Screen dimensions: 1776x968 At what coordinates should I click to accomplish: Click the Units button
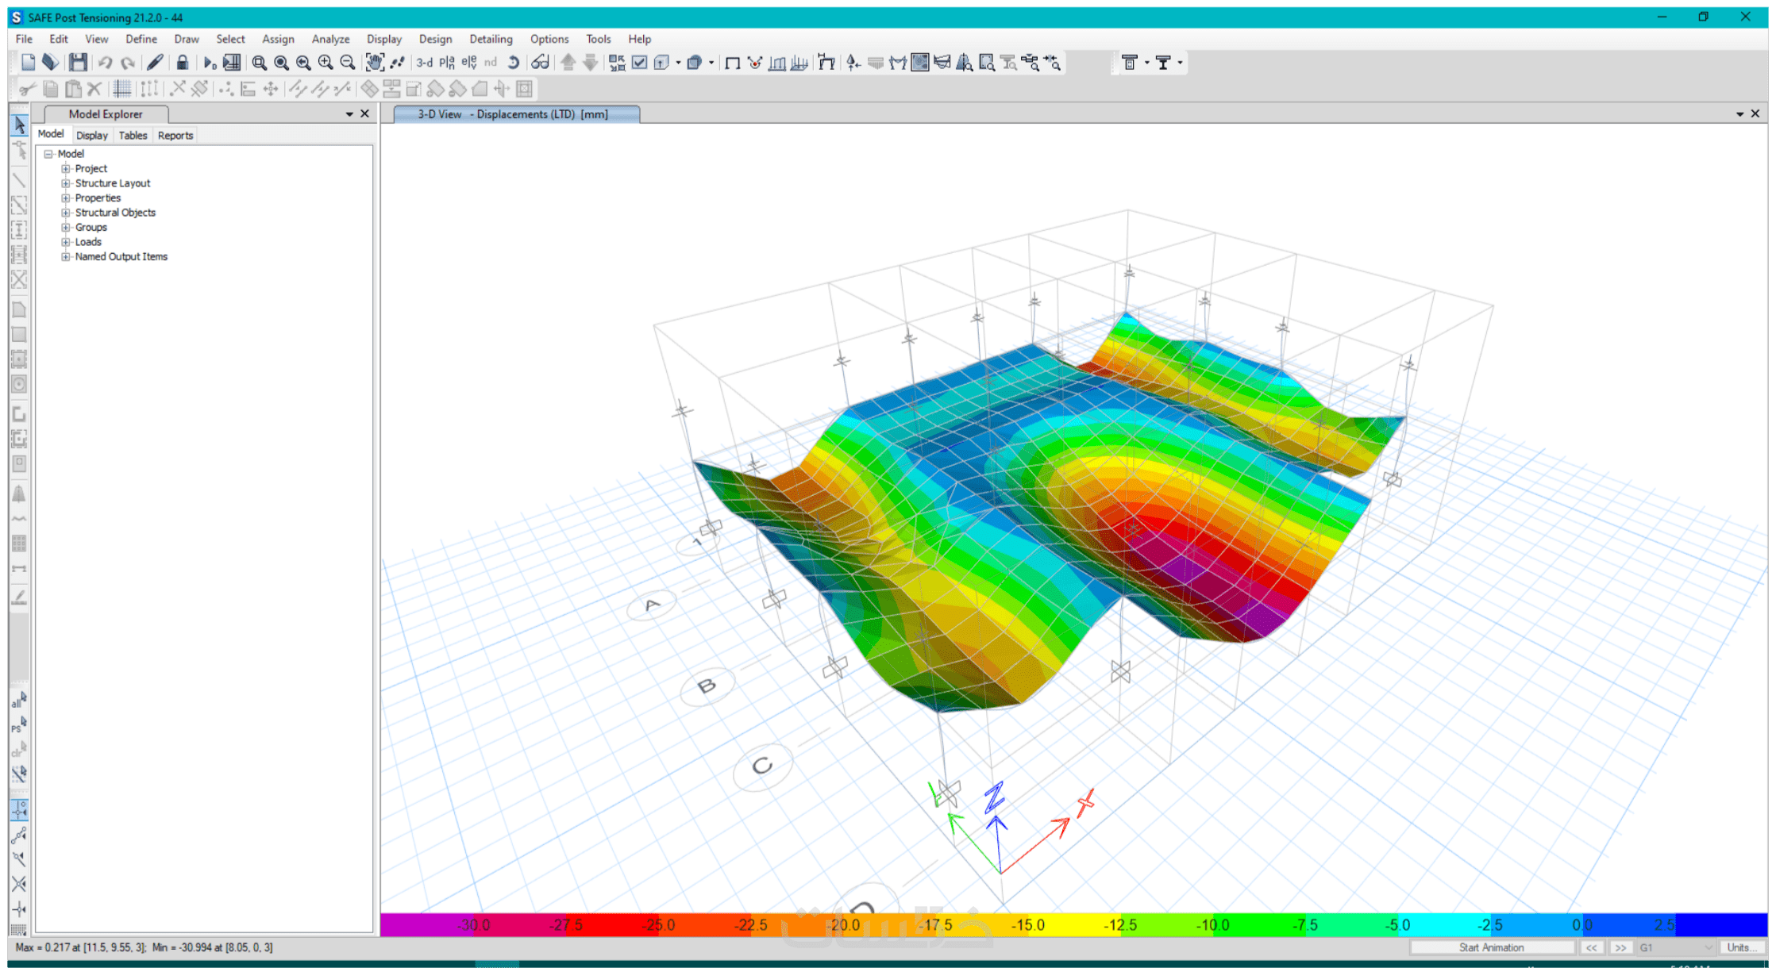pos(1742,947)
